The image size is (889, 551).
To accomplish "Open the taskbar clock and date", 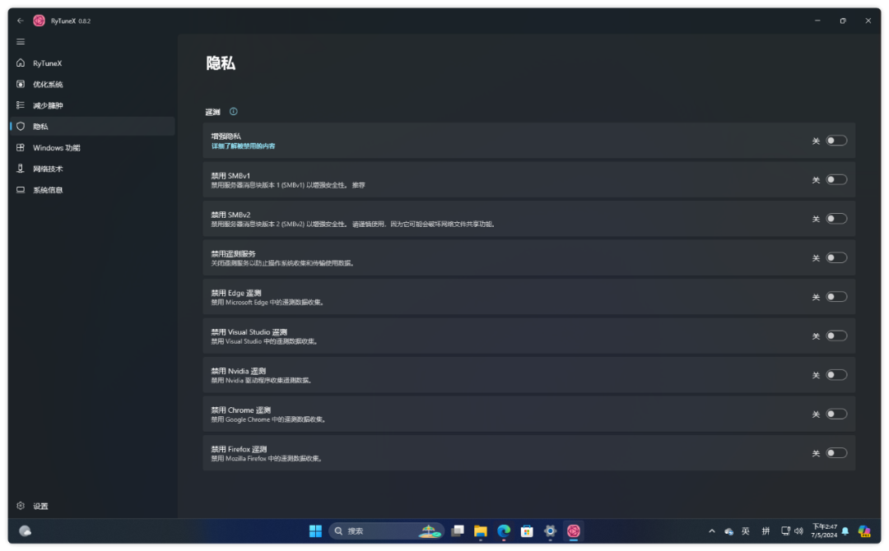I will [x=824, y=530].
